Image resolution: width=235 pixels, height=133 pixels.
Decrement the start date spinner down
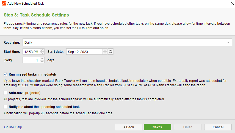pyautogui.click(x=105, y=53)
